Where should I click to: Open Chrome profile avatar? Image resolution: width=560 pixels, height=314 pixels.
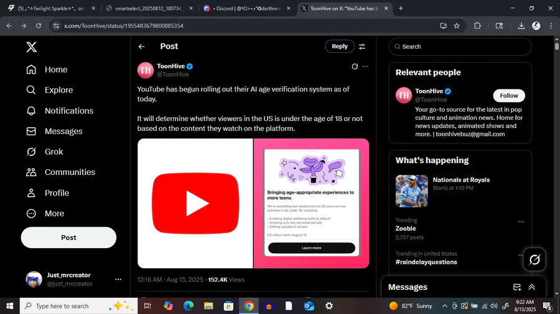(536, 25)
